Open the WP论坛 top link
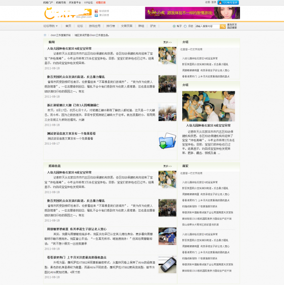This screenshot has width=284, height=285. (89, 2)
